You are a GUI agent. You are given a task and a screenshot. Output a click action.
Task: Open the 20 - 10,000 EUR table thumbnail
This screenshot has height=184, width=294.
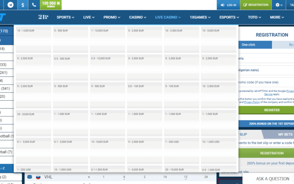[181, 169]
